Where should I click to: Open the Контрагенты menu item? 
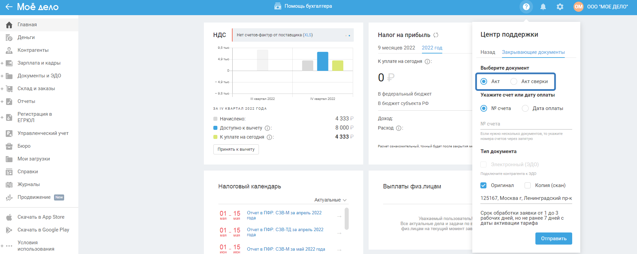[x=33, y=50]
